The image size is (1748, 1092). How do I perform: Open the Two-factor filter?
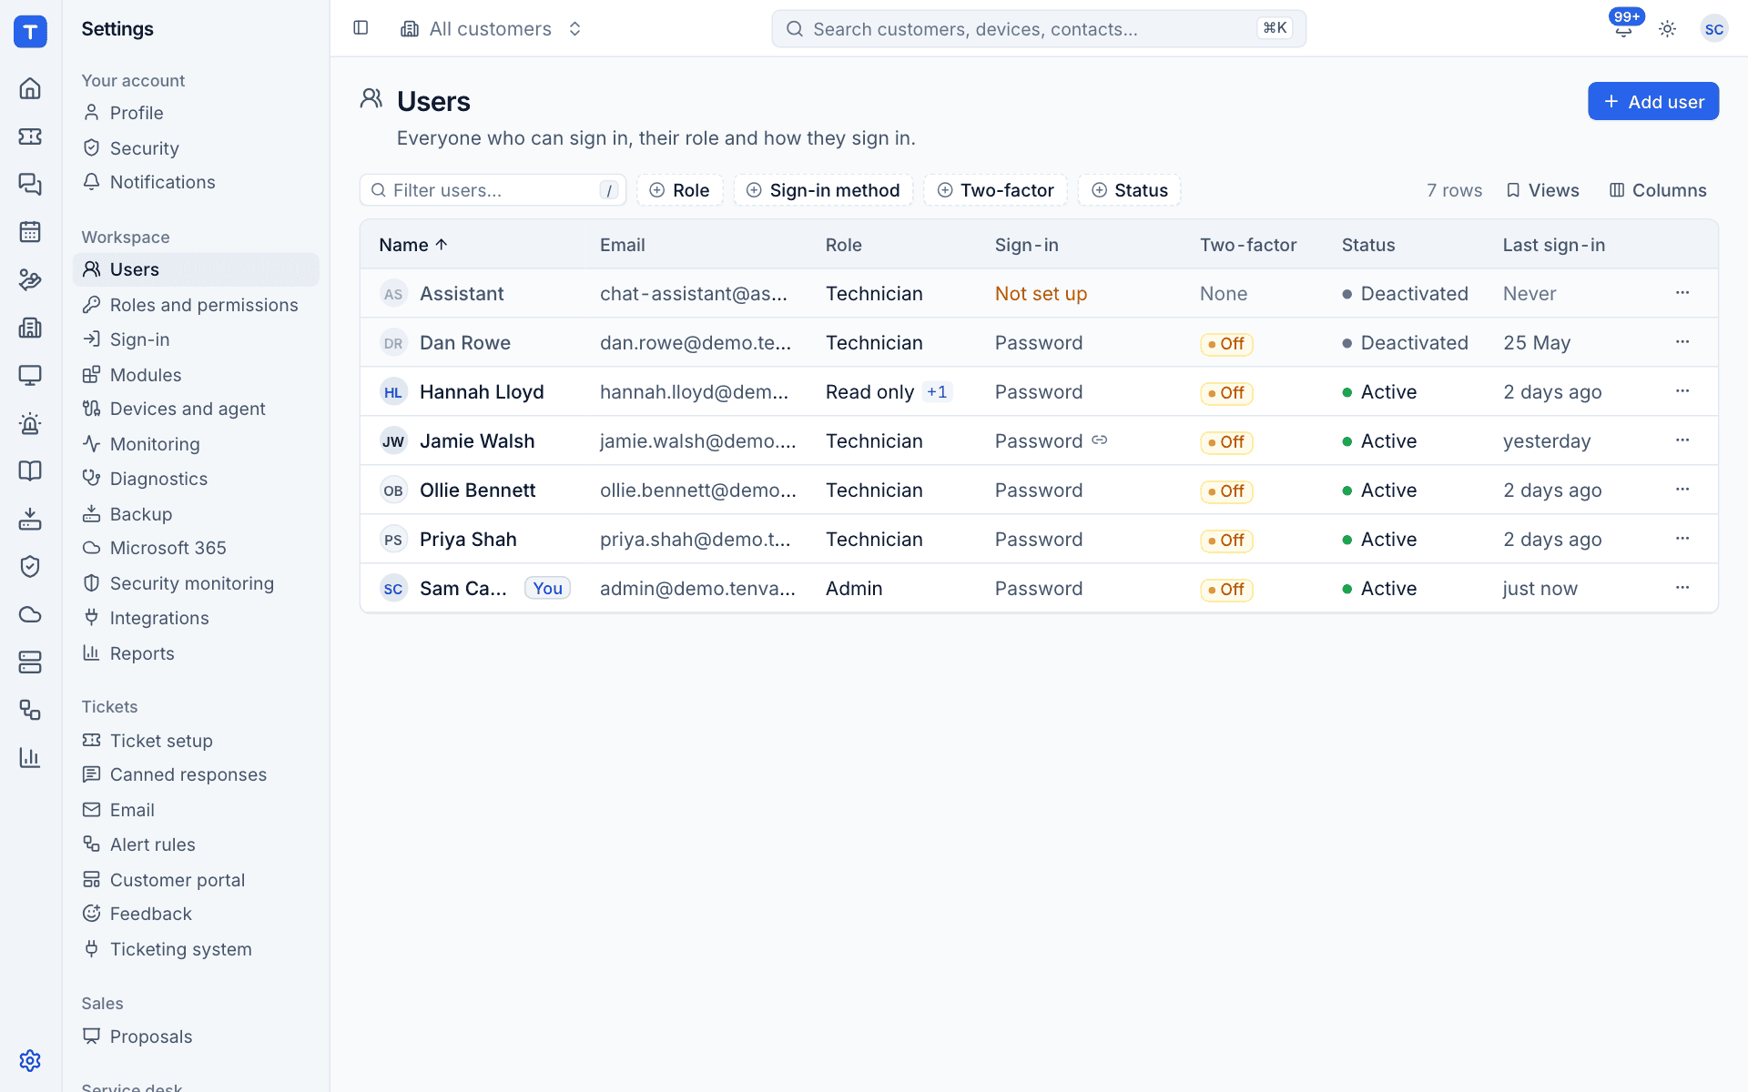coord(995,190)
